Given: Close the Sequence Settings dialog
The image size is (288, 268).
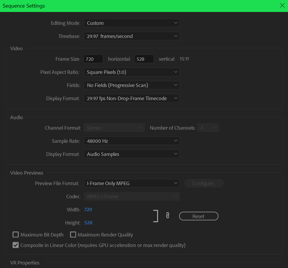Looking at the screenshot, I should (x=282, y=6).
